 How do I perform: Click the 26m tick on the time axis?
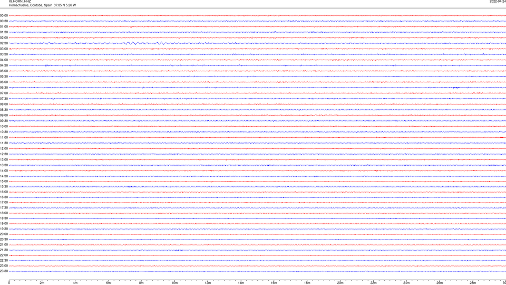(x=440, y=283)
